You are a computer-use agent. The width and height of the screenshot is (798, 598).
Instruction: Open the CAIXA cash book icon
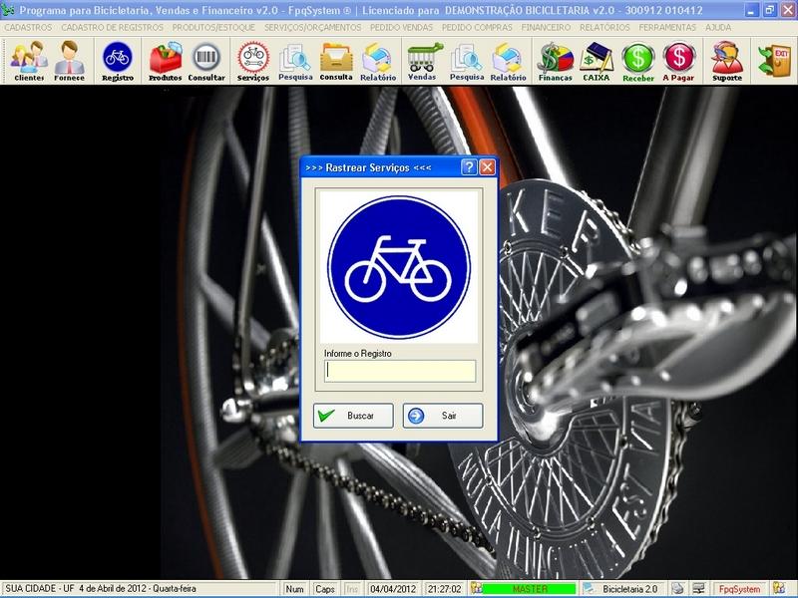coord(596,61)
